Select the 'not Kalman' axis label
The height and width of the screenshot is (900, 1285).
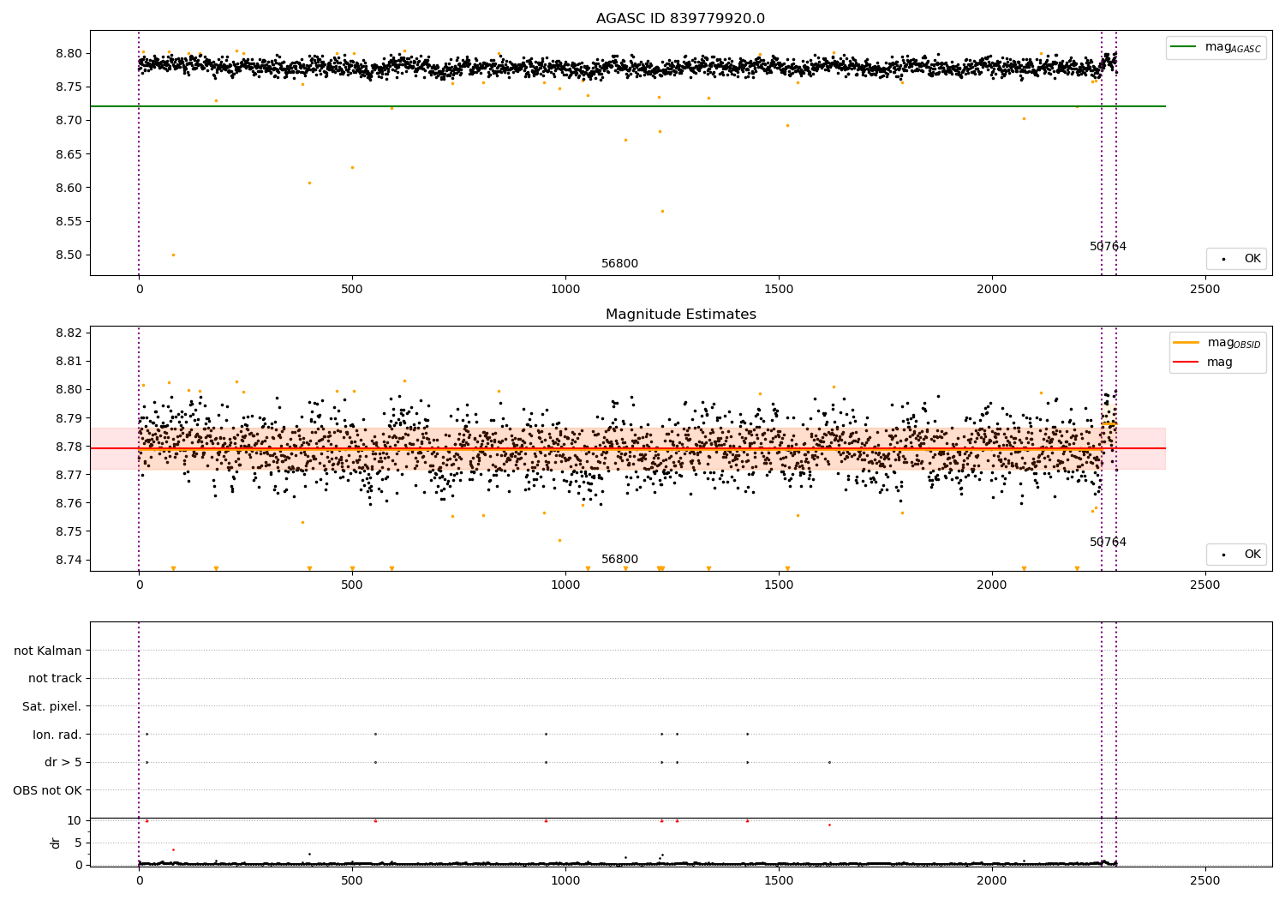tap(48, 651)
